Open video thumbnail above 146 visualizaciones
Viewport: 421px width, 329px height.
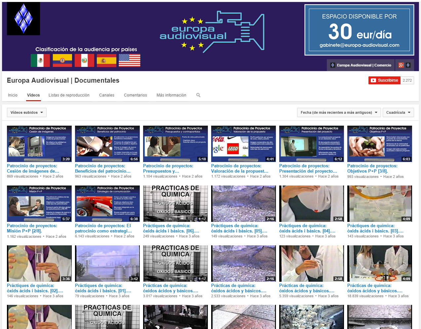[x=39, y=264]
